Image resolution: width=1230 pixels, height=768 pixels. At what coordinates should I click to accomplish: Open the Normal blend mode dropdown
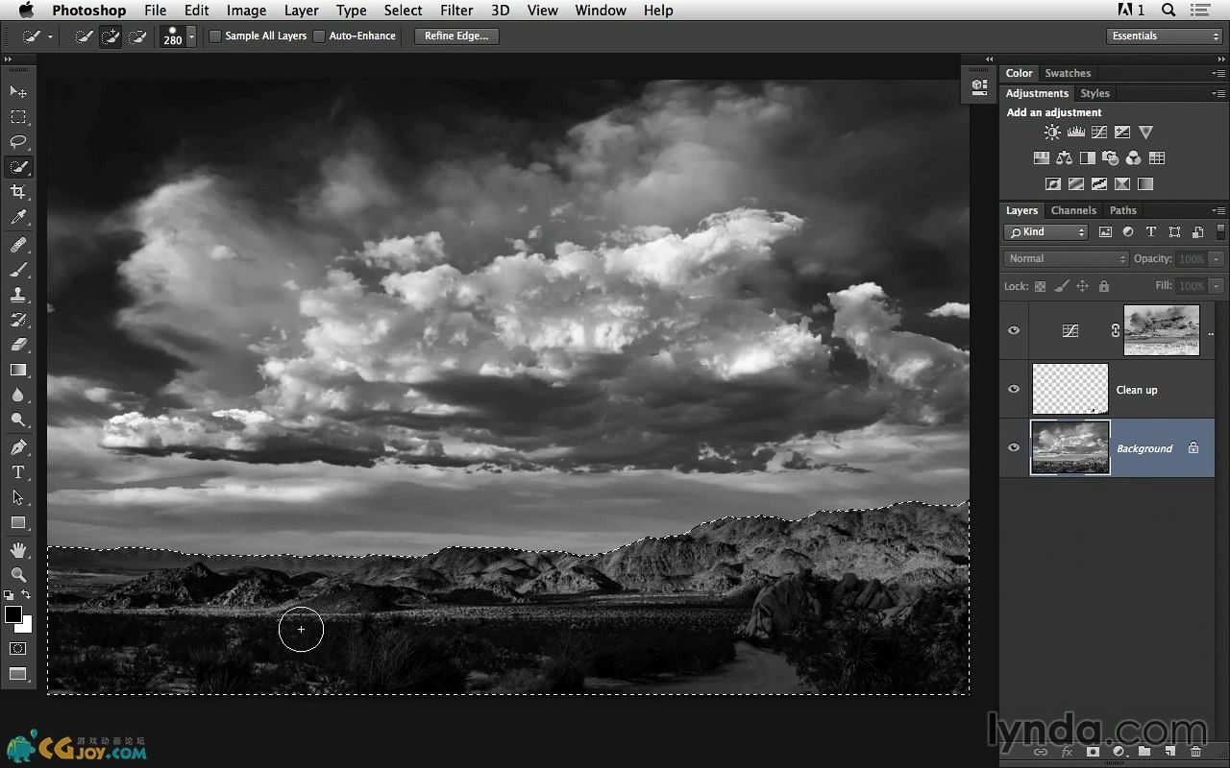pyautogui.click(x=1067, y=259)
